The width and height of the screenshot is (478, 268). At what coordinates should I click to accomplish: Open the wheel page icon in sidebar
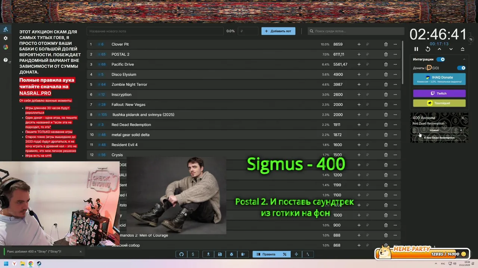6,47
